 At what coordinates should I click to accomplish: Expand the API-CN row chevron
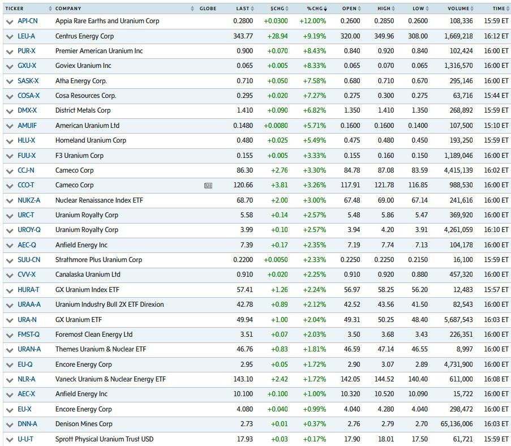coord(10,22)
